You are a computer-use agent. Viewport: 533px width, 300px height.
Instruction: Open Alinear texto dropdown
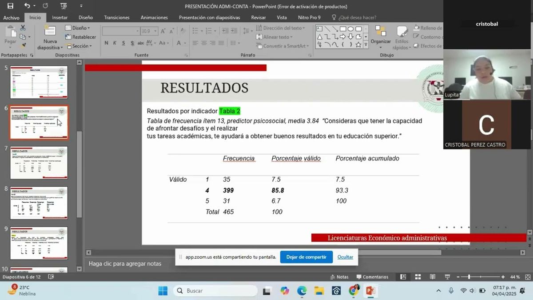tap(274, 37)
